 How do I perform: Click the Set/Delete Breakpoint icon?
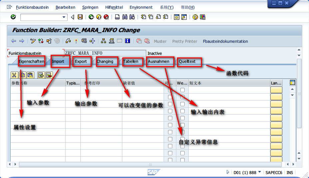click(x=139, y=41)
